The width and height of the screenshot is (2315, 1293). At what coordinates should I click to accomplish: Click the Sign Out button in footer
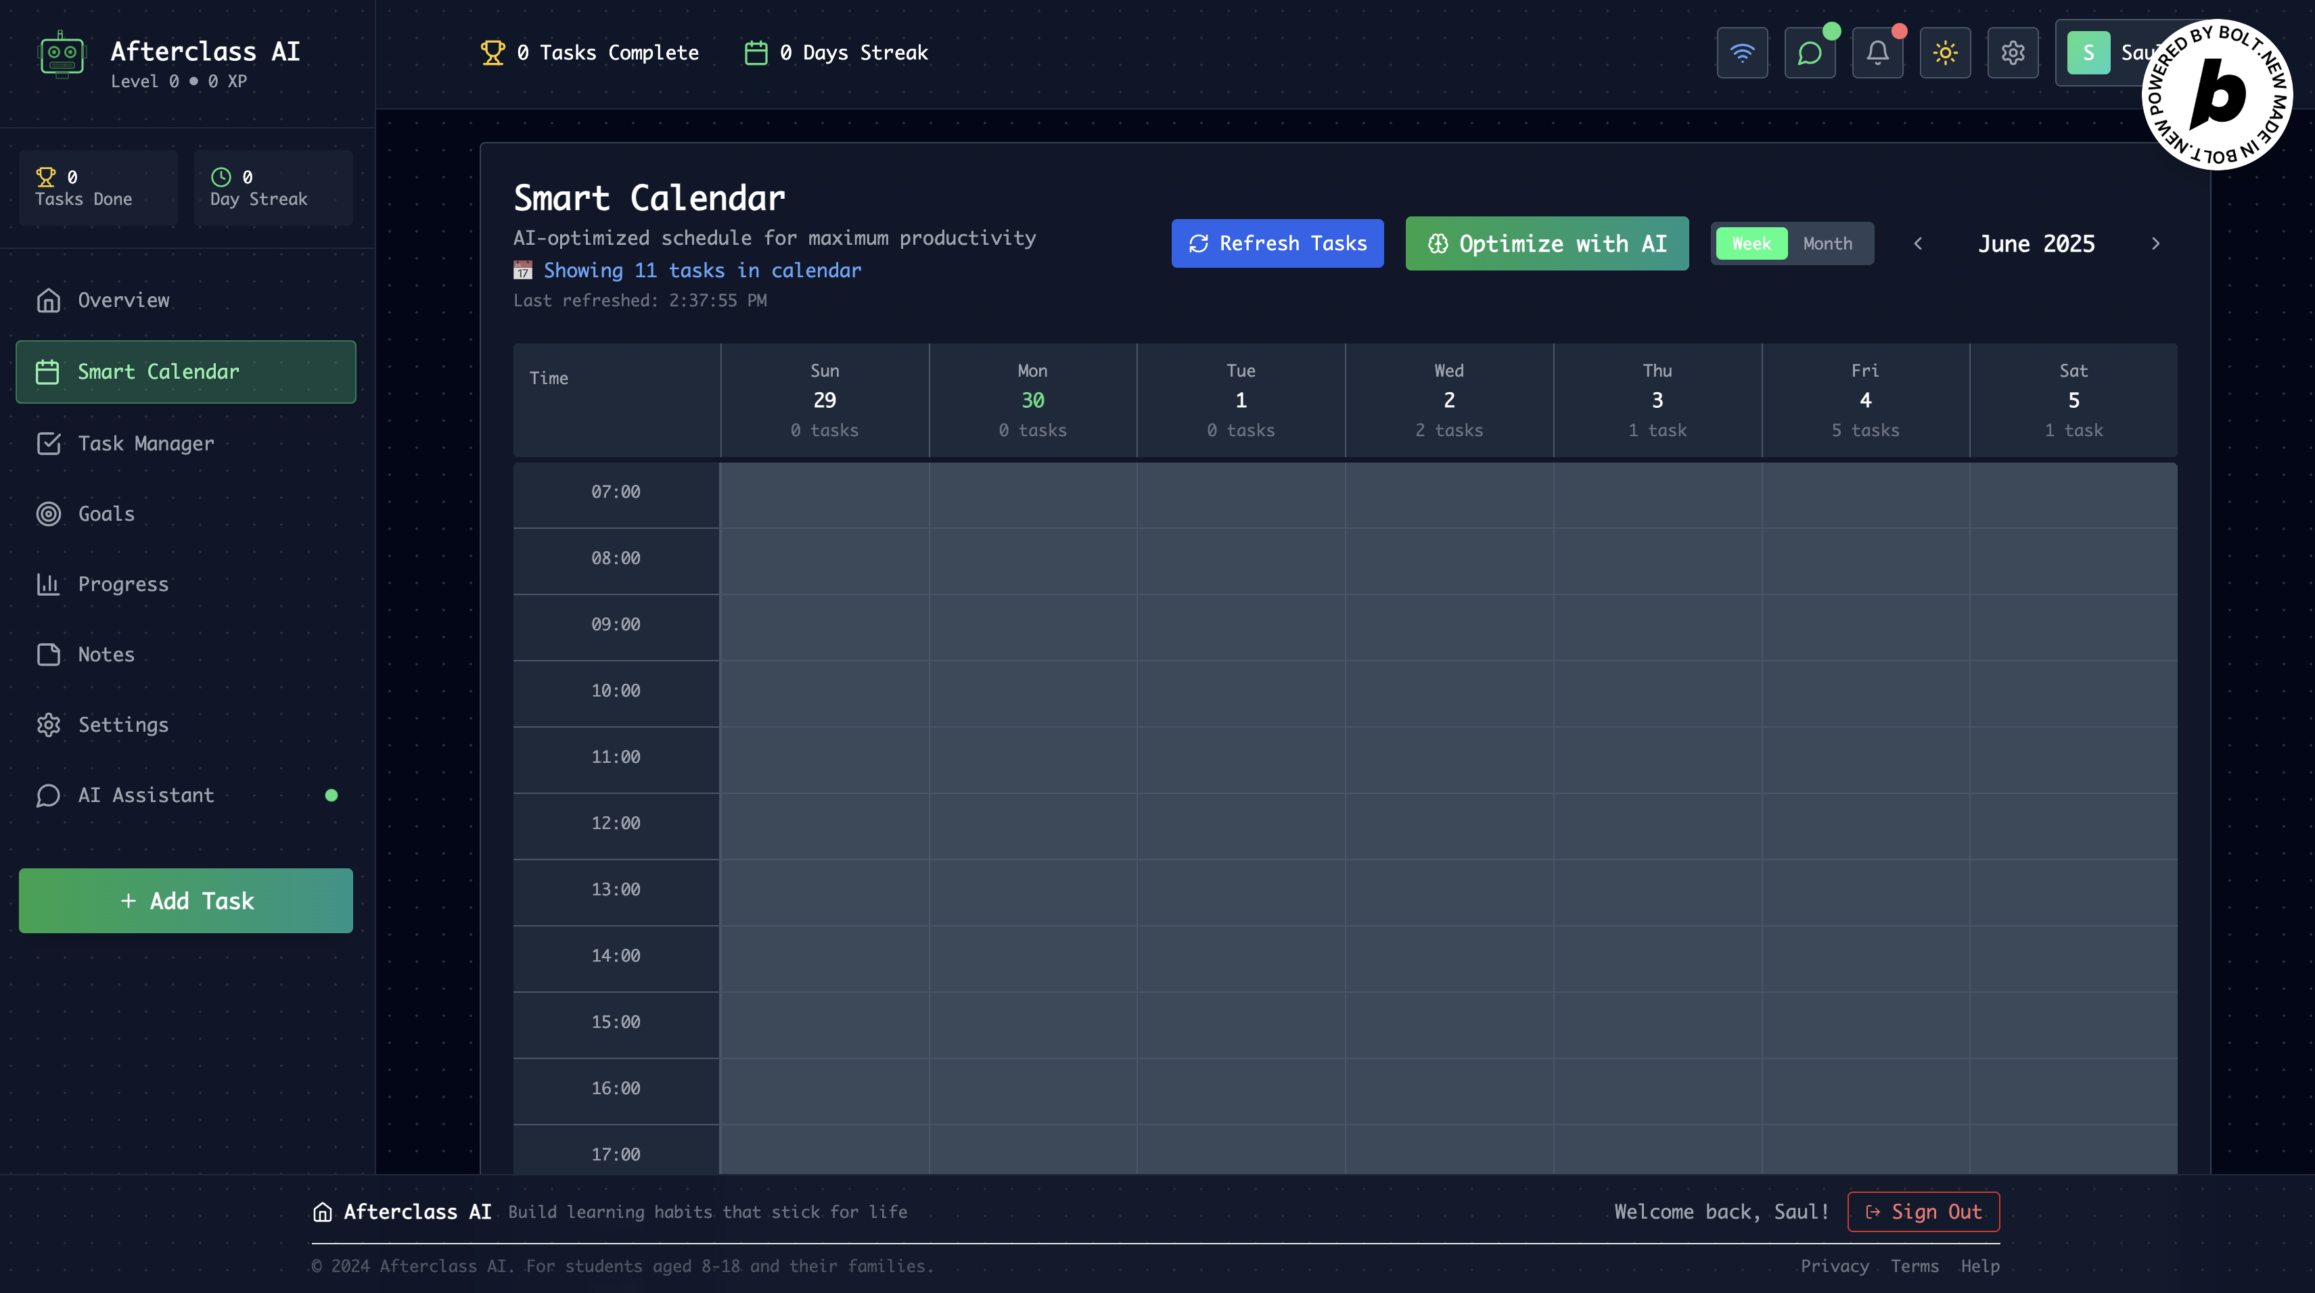click(x=1922, y=1211)
